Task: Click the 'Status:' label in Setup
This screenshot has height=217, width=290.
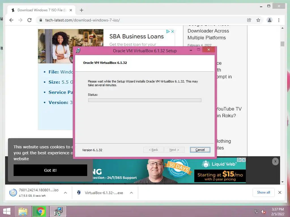Action: click(93, 95)
